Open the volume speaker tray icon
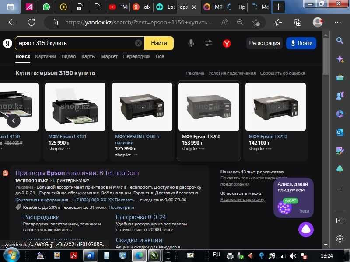 click(x=293, y=256)
